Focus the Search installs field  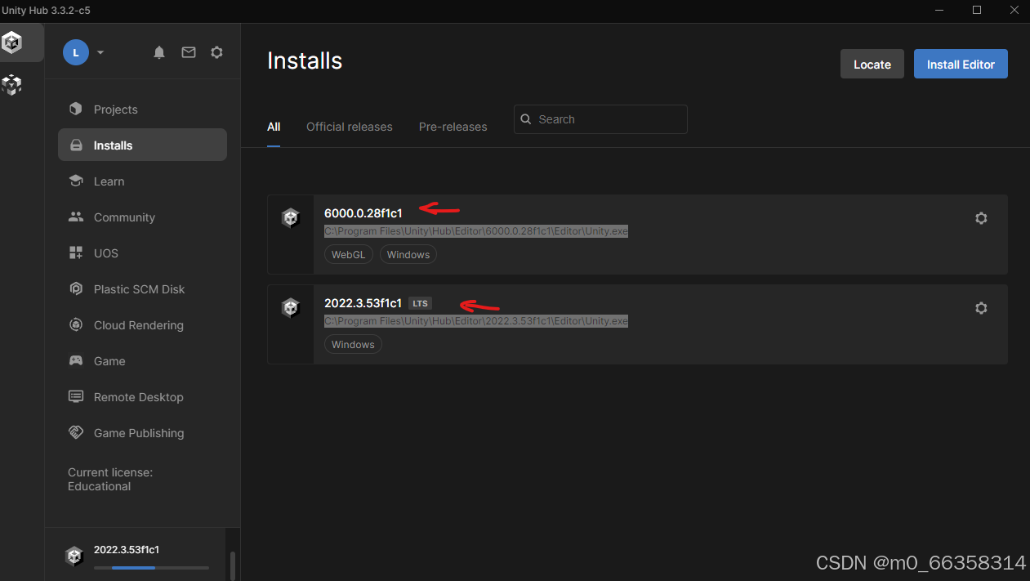click(600, 119)
